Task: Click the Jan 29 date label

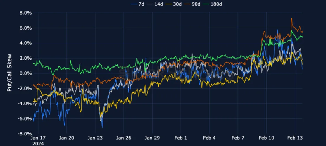Action: (152, 138)
